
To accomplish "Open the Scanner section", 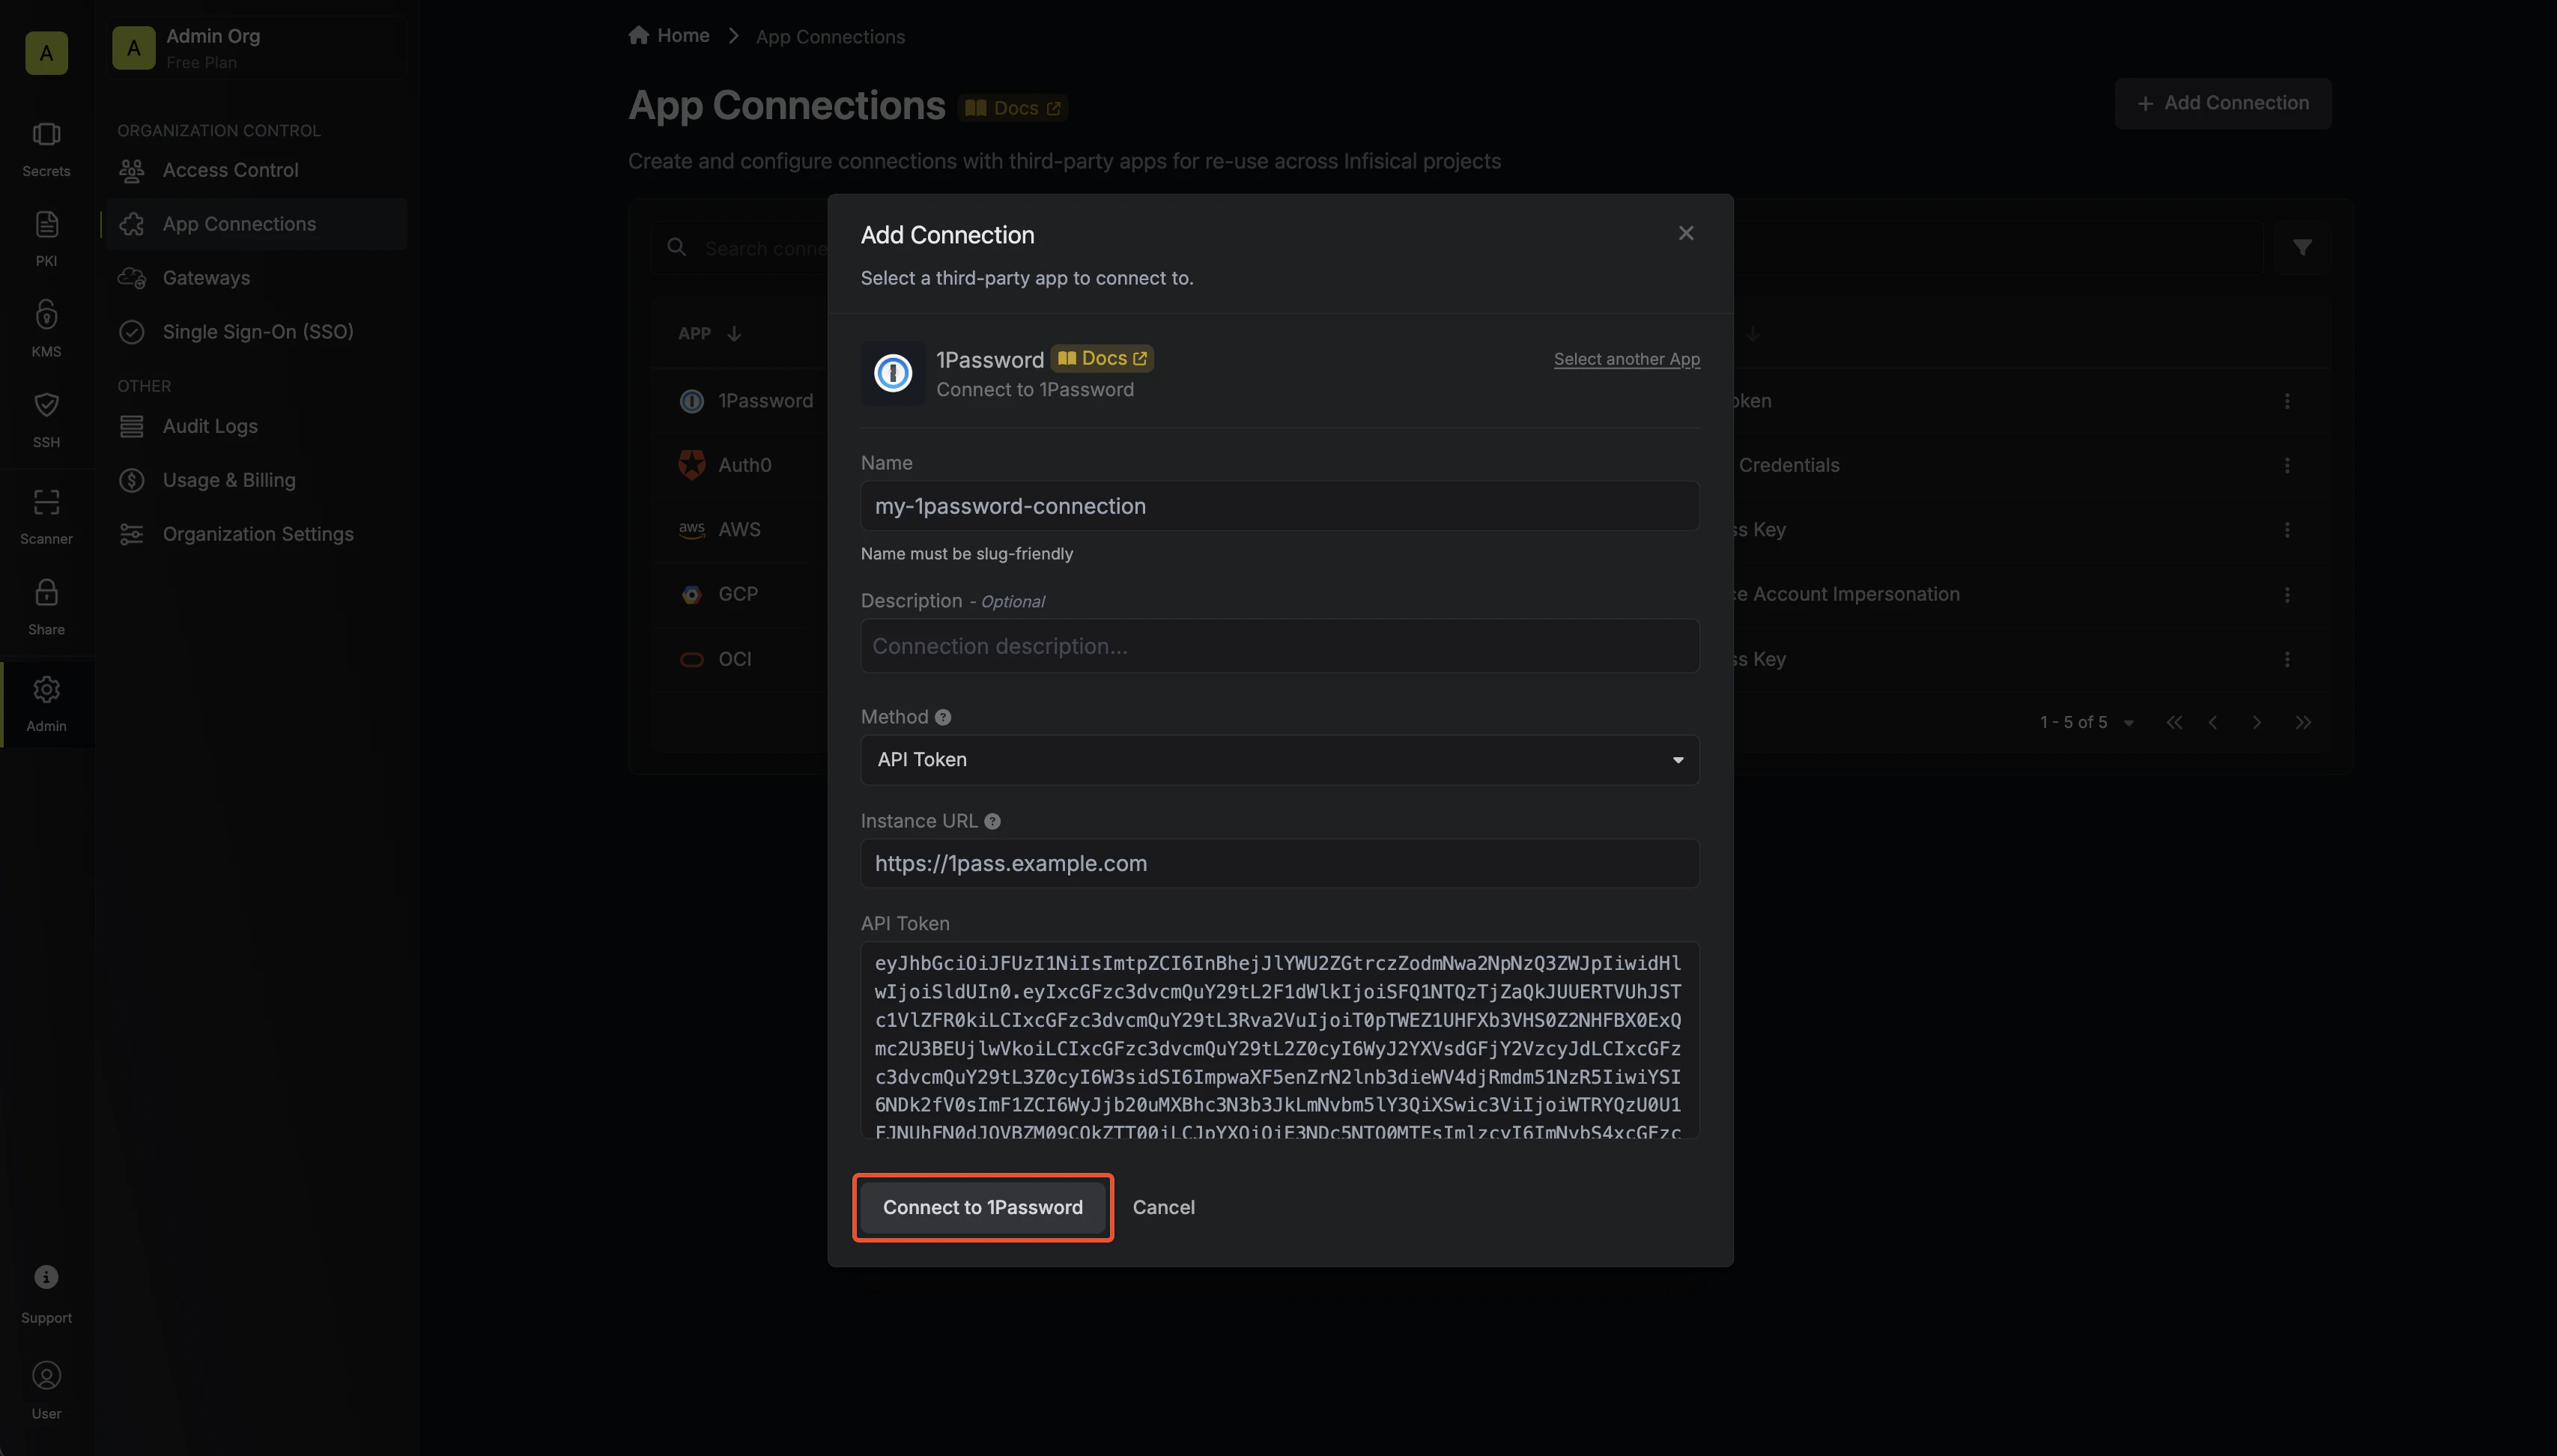I will pyautogui.click(x=46, y=516).
